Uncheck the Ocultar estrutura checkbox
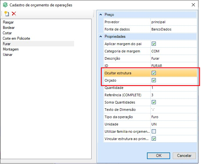 point(154,73)
